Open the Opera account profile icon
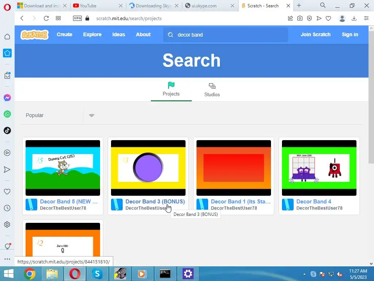 pyautogui.click(x=342, y=18)
